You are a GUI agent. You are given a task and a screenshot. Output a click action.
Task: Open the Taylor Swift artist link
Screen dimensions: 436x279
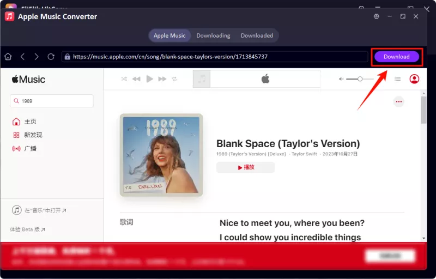coord(304,154)
